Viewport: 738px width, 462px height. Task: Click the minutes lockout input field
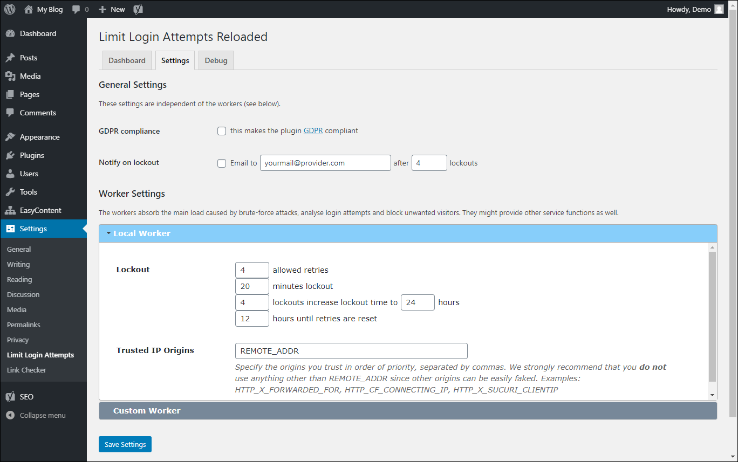pos(252,286)
